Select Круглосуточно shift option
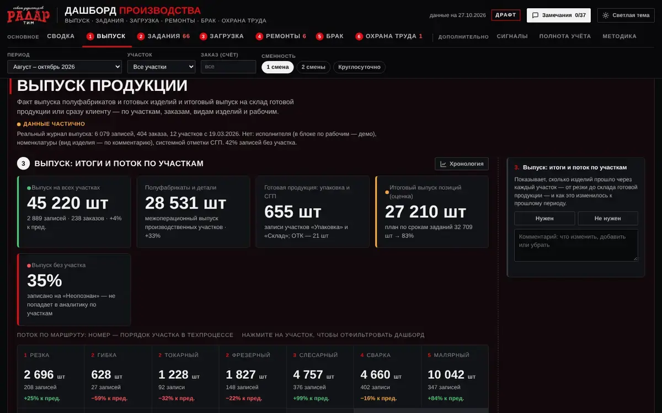 click(360, 67)
